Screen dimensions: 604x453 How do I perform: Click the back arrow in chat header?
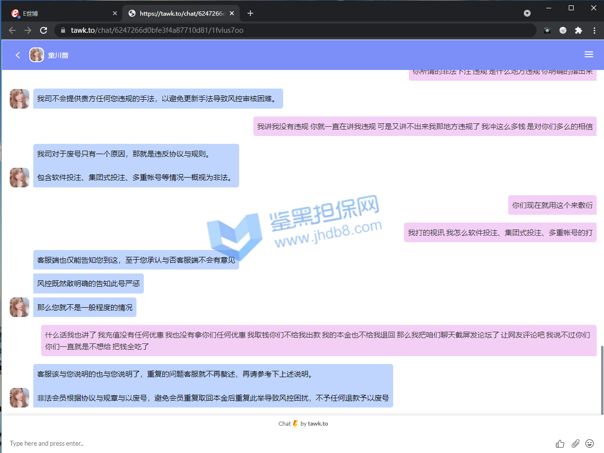tap(18, 55)
